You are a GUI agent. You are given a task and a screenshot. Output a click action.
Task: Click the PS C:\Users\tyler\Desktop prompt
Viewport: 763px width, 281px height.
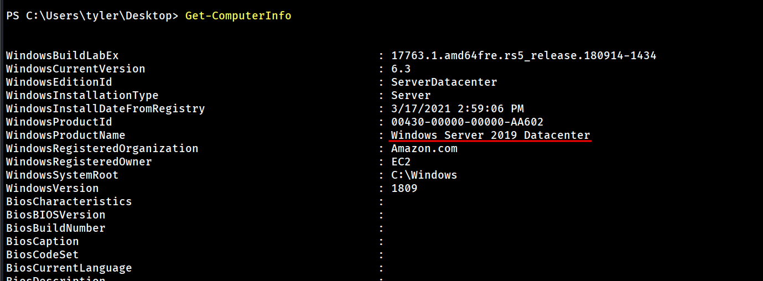point(91,16)
